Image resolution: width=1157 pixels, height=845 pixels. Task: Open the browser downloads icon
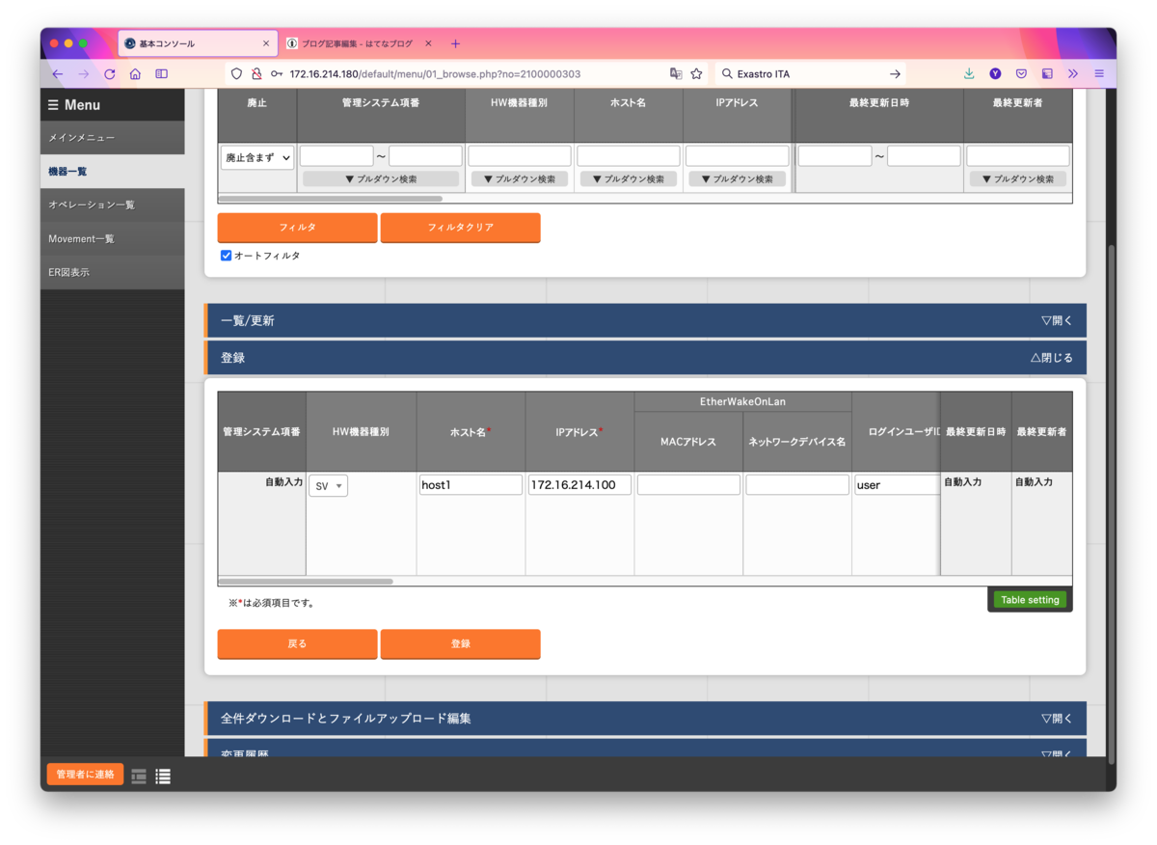click(969, 73)
